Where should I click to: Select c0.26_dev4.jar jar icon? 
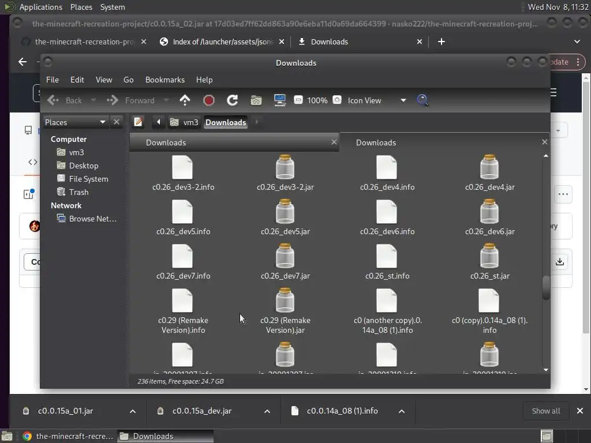point(489,167)
